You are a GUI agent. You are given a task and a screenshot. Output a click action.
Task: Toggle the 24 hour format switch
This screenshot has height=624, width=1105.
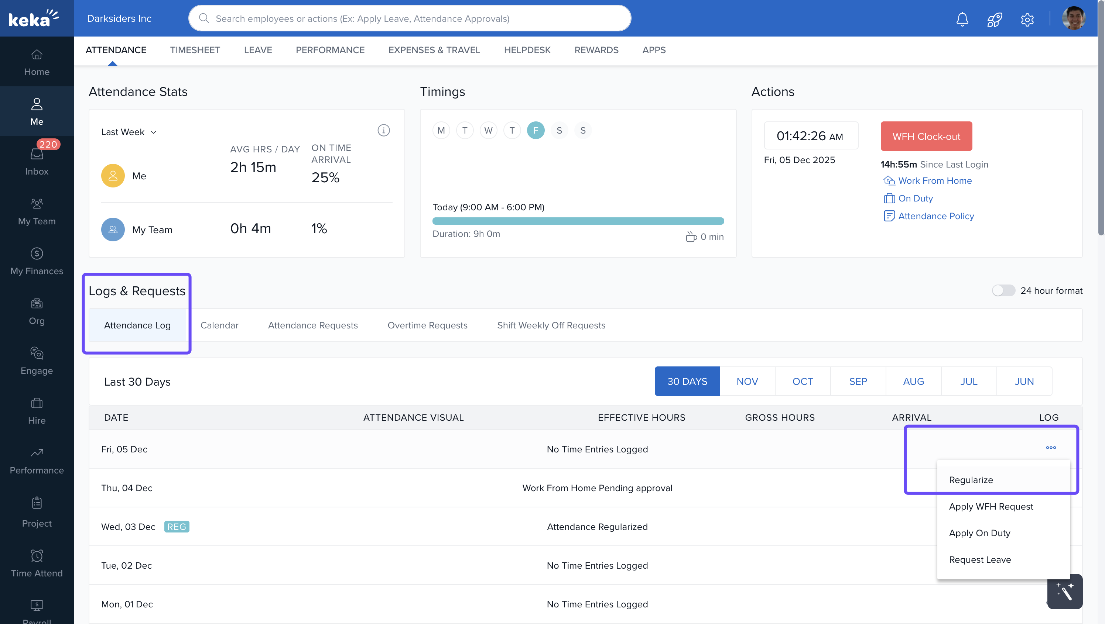pos(1003,290)
